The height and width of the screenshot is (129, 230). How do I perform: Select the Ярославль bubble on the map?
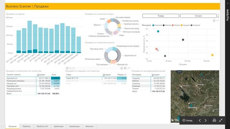tap(191, 105)
